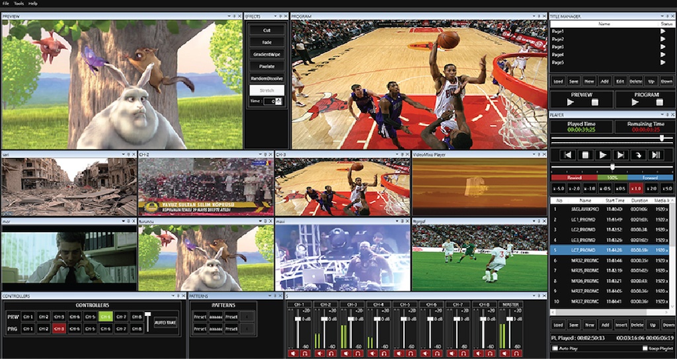677x359 pixels.
Task: Mute the MASTER audio channel
Action: 505,354
